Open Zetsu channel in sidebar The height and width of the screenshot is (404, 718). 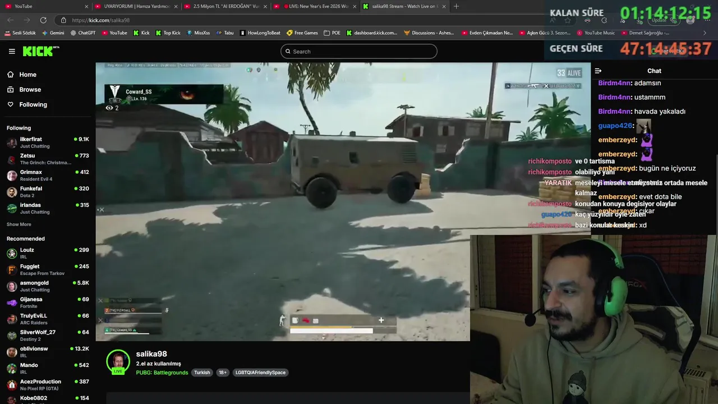(x=48, y=159)
